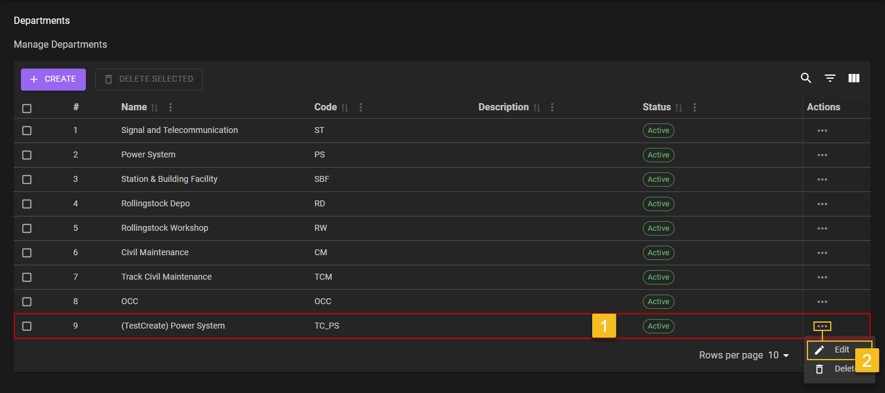Select the Power System row checkbox
Viewport: 885px width, 393px height.
(x=27, y=155)
